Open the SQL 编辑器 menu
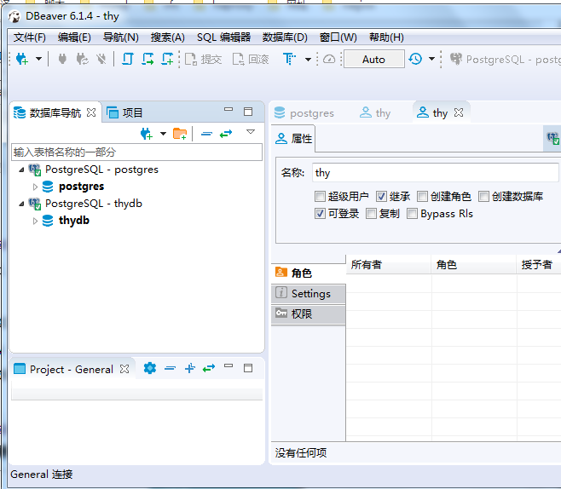Screen dimensions: 561x489 pyautogui.click(x=223, y=37)
